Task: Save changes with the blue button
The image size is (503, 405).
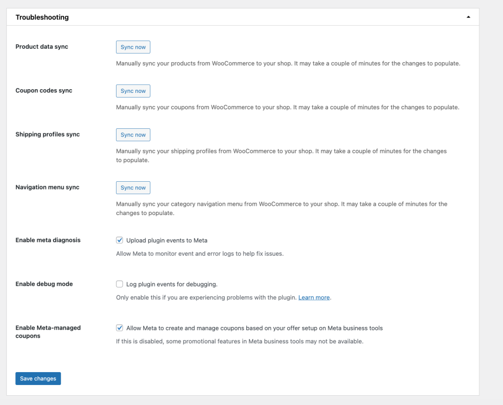Action: [38, 379]
